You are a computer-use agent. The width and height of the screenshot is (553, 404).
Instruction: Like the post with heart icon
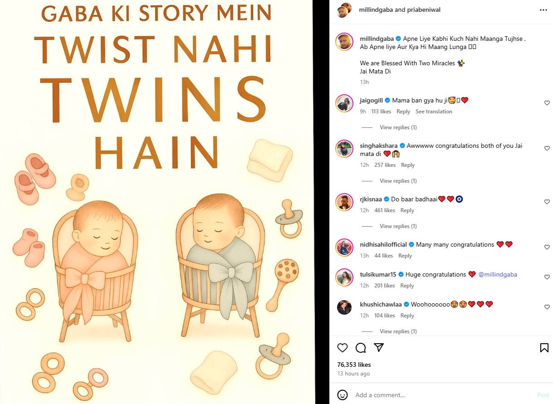[343, 348]
